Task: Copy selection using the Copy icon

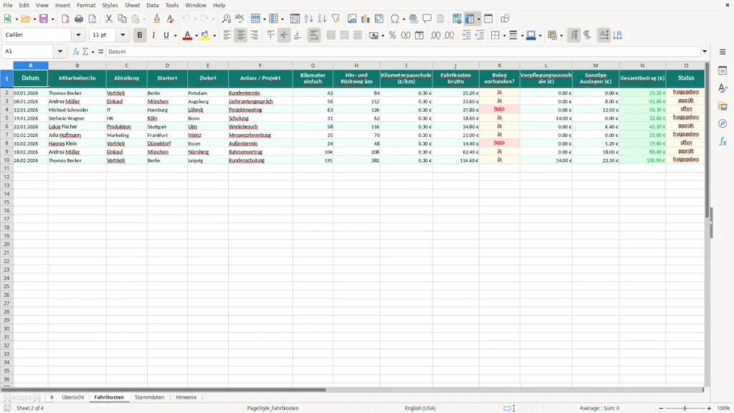Action: click(122, 19)
